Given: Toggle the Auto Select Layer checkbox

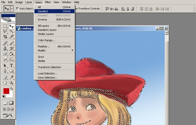Looking at the screenshot, I should click(x=18, y=8).
